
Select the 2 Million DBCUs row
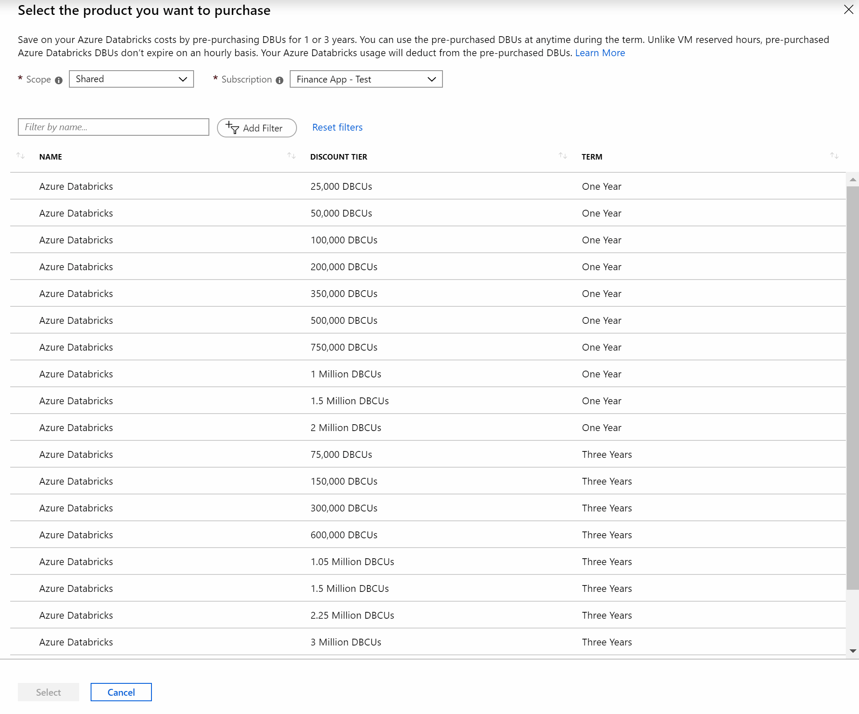pos(428,428)
